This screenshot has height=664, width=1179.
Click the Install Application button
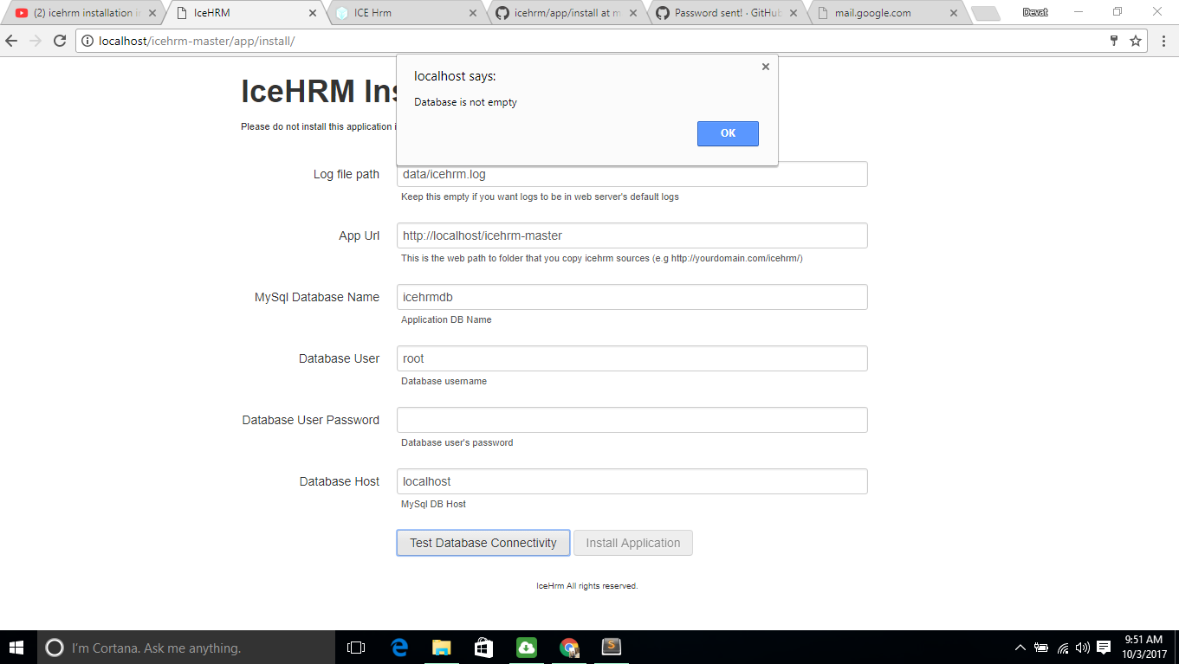pos(633,543)
